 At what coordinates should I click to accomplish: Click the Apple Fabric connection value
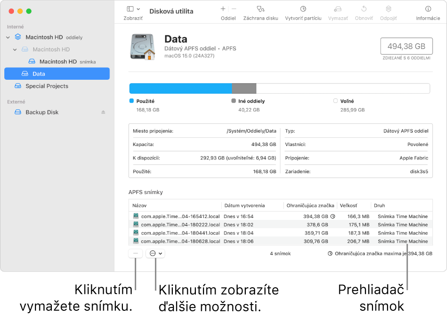(x=414, y=158)
